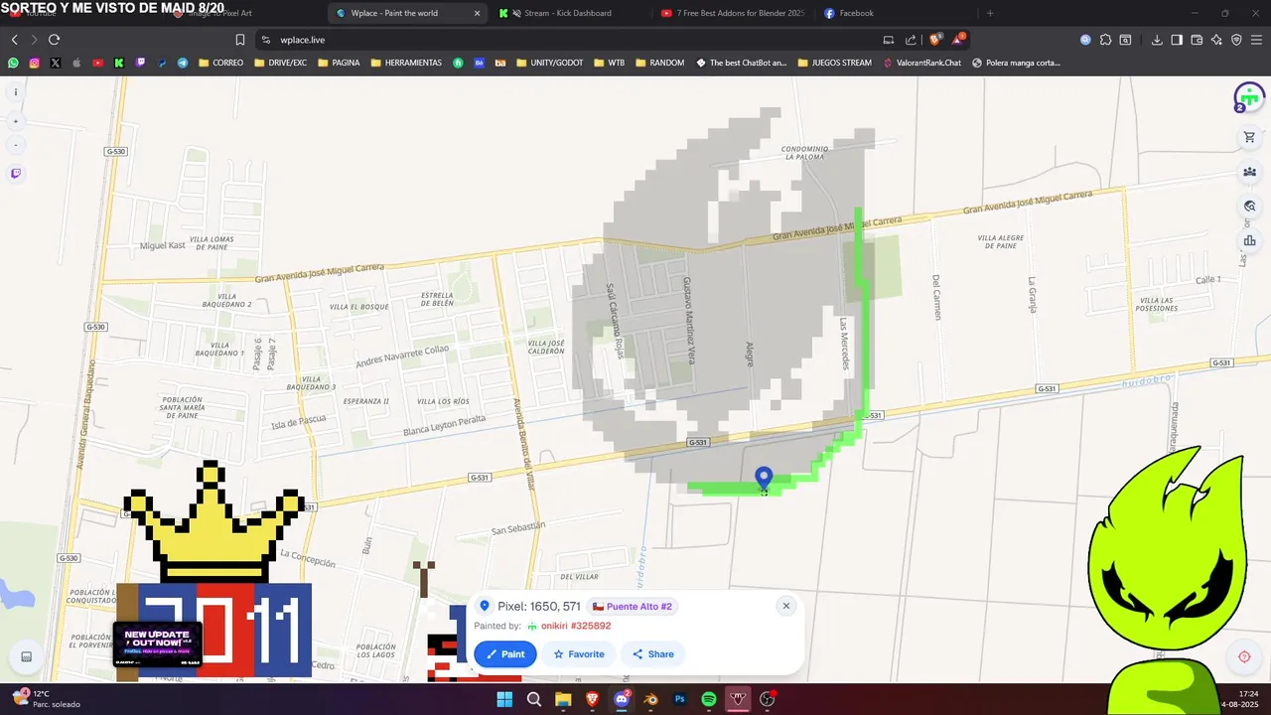This screenshot has width=1271, height=715.
Task: Close the Wplace - Paint the world tab
Action: coord(477,13)
